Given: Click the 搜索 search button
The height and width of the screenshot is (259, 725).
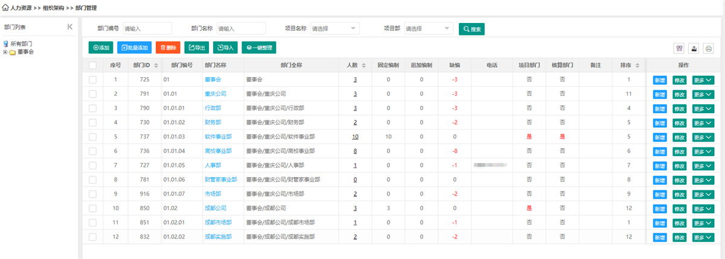Looking at the screenshot, I should (x=471, y=29).
